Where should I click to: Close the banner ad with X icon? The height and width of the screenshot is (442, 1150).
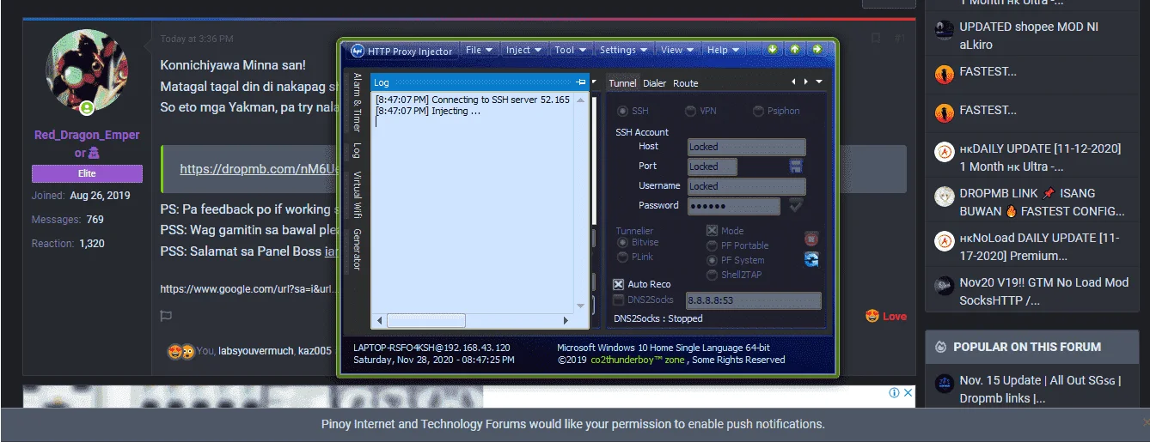908,392
